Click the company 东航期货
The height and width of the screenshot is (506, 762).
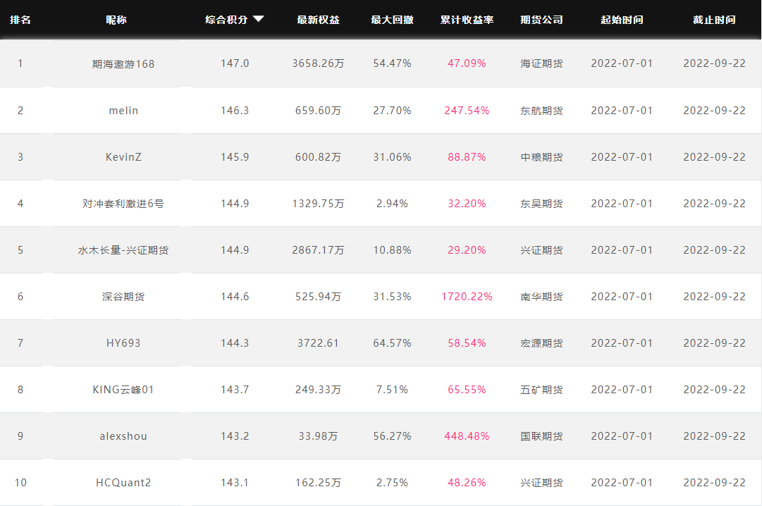(x=542, y=111)
